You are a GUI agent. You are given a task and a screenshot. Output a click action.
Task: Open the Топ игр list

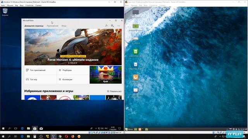(x=40, y=80)
